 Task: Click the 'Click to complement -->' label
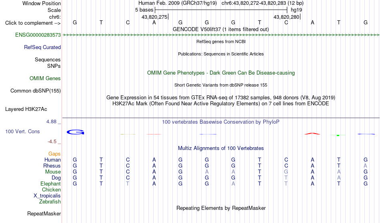(33, 23)
